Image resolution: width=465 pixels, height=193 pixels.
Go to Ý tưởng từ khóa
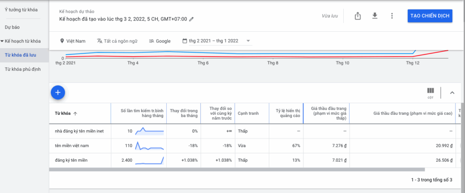click(x=21, y=10)
